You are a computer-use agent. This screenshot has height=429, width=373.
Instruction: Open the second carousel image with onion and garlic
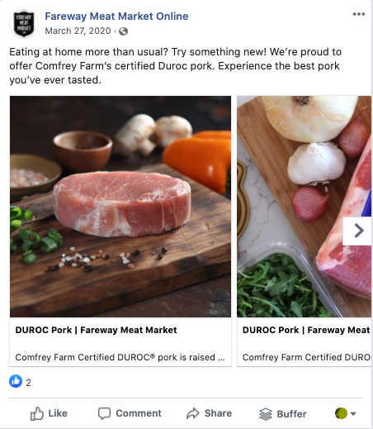pos(305,207)
